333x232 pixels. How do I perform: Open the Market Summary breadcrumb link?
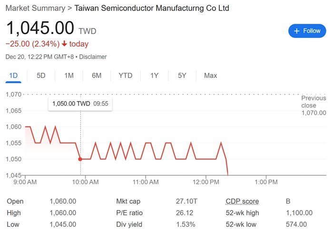[35, 8]
